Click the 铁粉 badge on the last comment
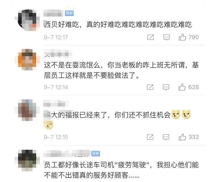Screen dimensions: 211x182 coord(96,153)
